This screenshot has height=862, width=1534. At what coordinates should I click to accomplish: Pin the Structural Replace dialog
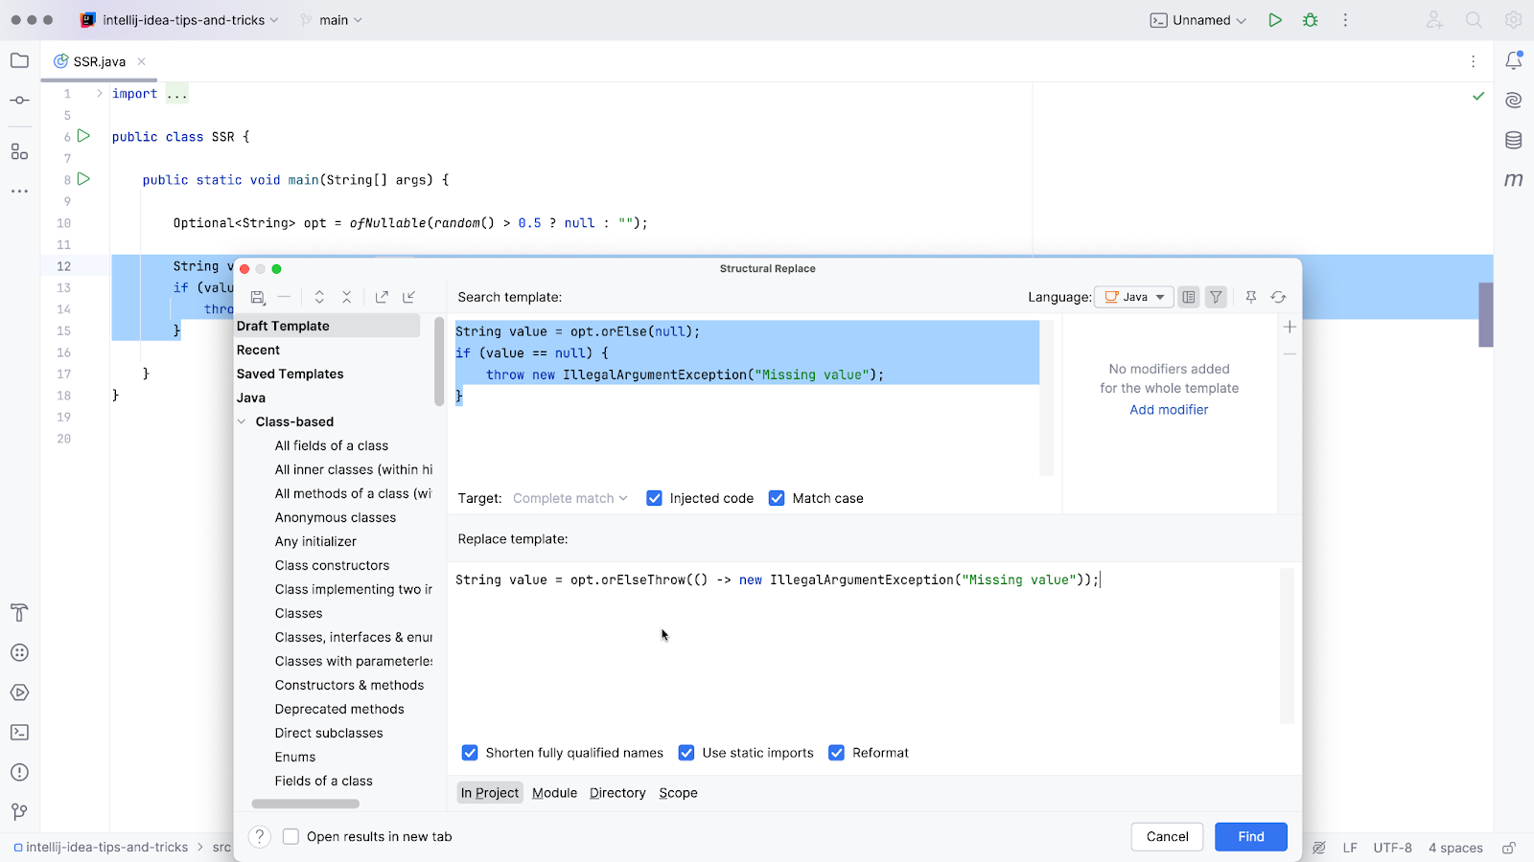[x=1251, y=297]
